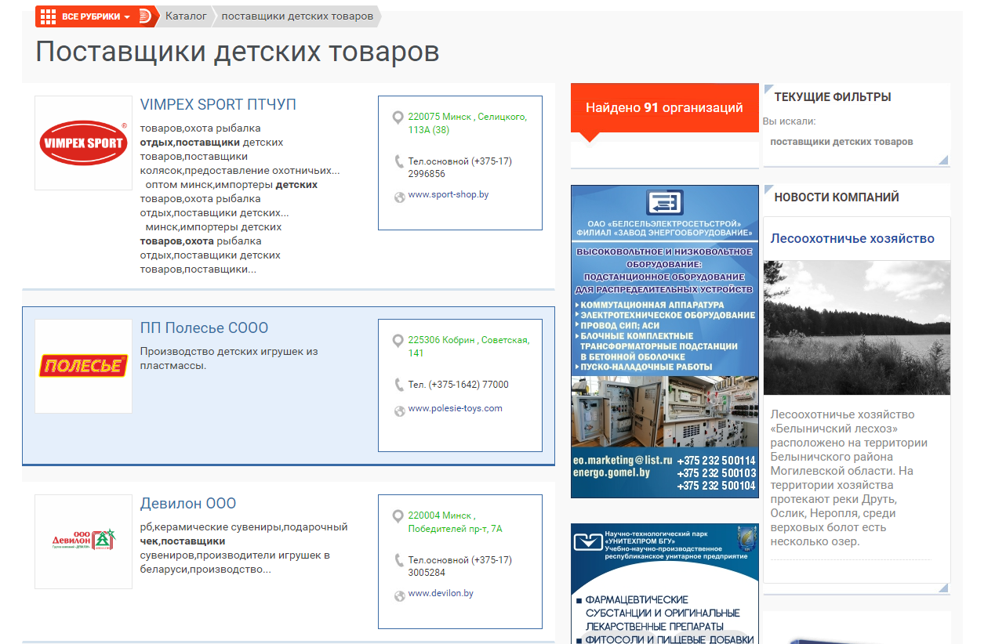
Task: Click the Найдено 91 организаций banner
Action: pyautogui.click(x=665, y=108)
